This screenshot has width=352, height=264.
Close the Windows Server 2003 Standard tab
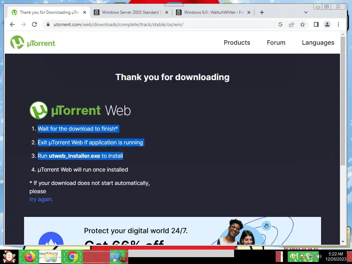tap(167, 12)
